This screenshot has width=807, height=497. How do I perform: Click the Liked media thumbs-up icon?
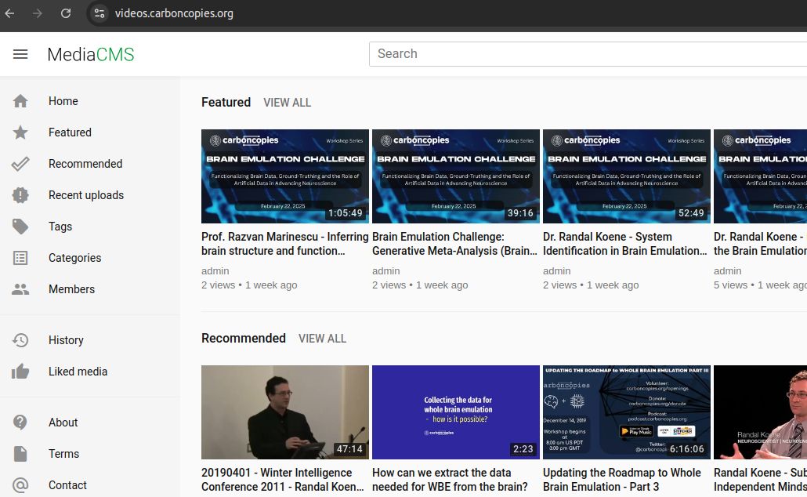pyautogui.click(x=20, y=372)
